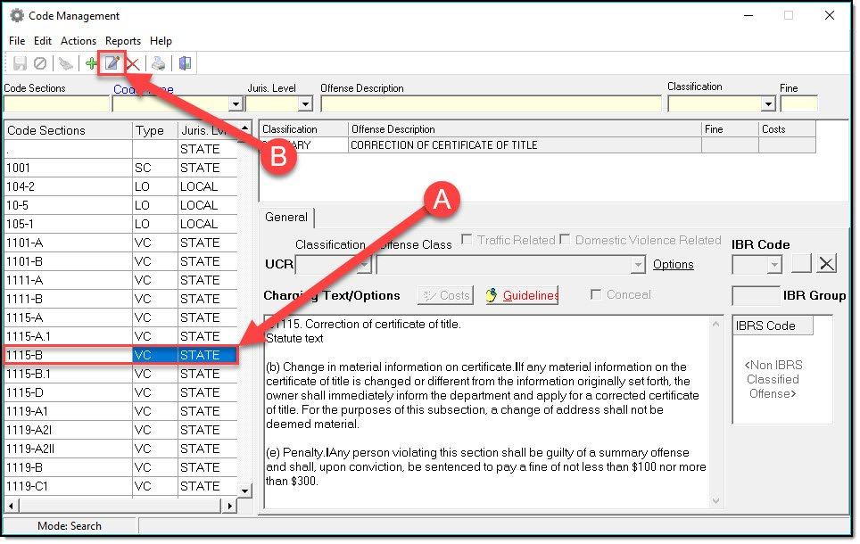860x544 pixels.
Task: Click the Cancel circle-slash toolbar icon
Action: [40, 63]
